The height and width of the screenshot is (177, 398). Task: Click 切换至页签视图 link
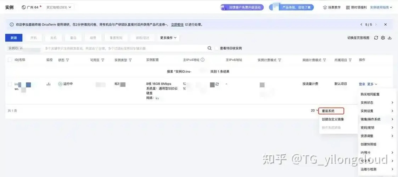point(358,38)
